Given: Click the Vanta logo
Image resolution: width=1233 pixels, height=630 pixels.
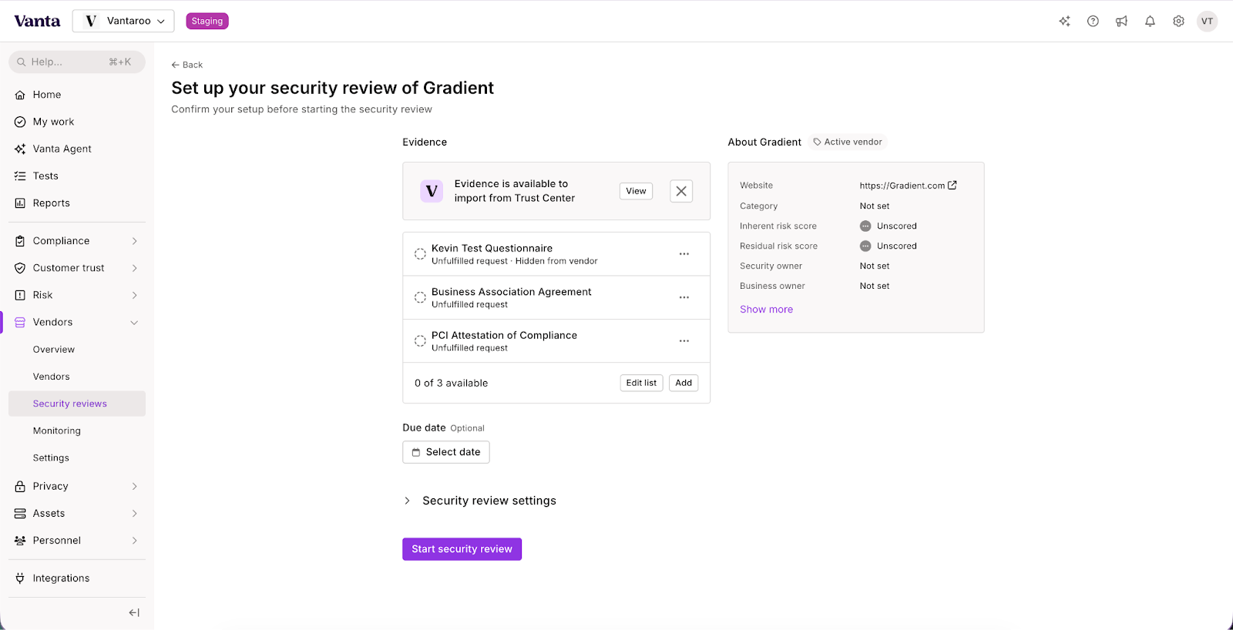Looking at the screenshot, I should pyautogui.click(x=37, y=21).
